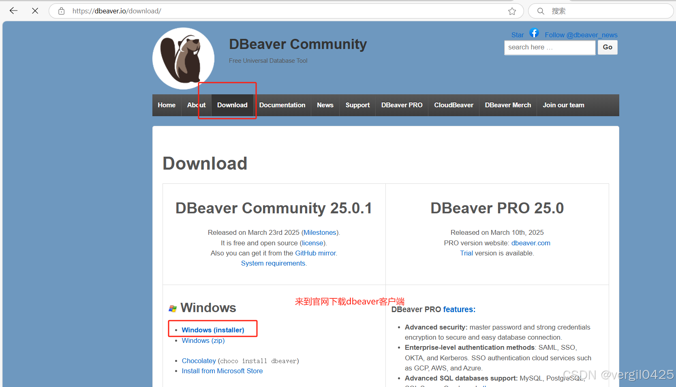Click the "choco install dbeaver" command text
The image size is (676, 387).
click(258, 361)
